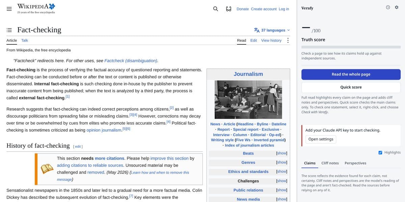The width and height of the screenshot is (405, 202).
Task: Toggle the table of contents icon
Action: point(9,30)
